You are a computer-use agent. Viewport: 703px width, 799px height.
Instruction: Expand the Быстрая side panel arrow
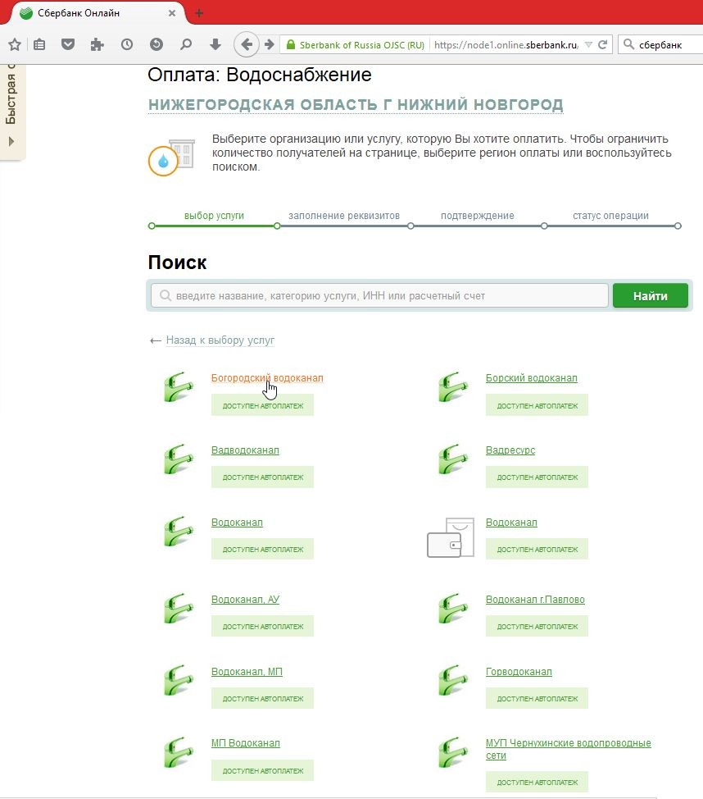11,141
